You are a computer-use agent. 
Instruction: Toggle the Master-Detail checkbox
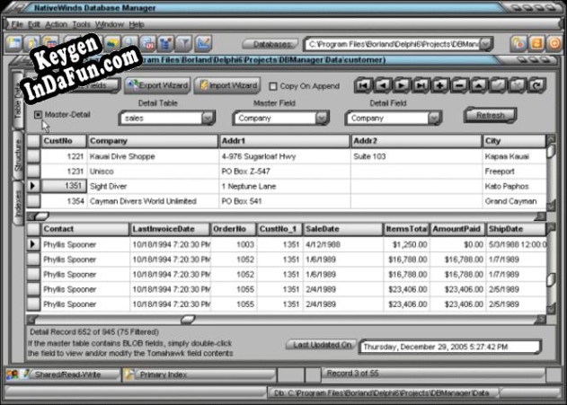pos(38,115)
